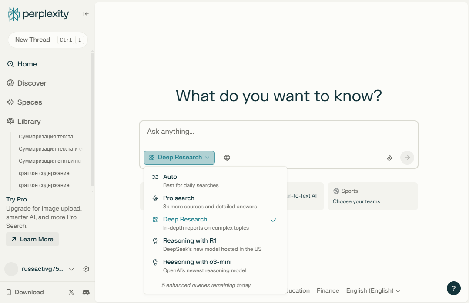Open settings gear icon

[x=86, y=269]
